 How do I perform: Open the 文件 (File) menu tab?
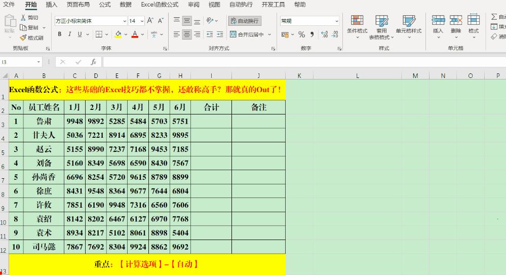tap(9, 5)
